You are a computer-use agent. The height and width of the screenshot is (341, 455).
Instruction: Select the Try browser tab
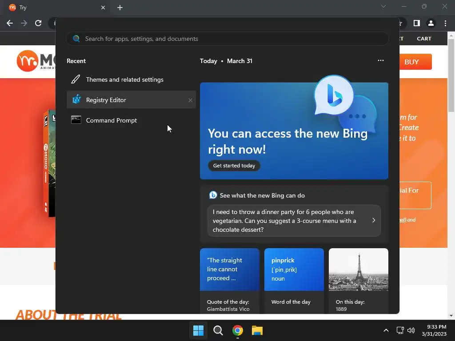coord(57,8)
